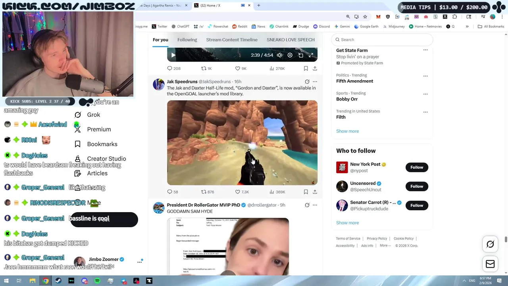Viewport: 508px width, 286px height.
Task: View analytics of the post with 276K views
Action: (x=277, y=68)
